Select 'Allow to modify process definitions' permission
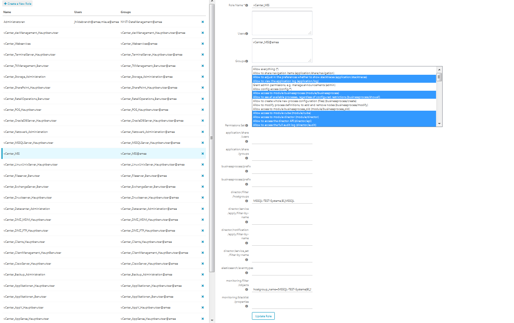The image size is (514, 323). [x=344, y=105]
